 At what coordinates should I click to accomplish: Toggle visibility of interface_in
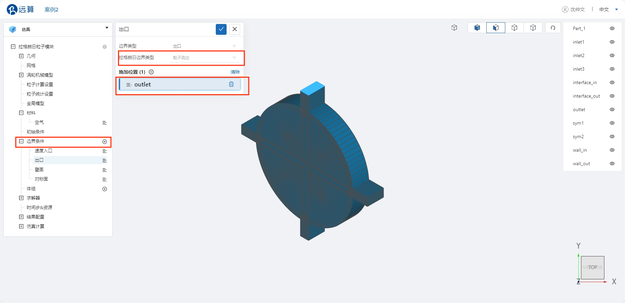(x=612, y=82)
